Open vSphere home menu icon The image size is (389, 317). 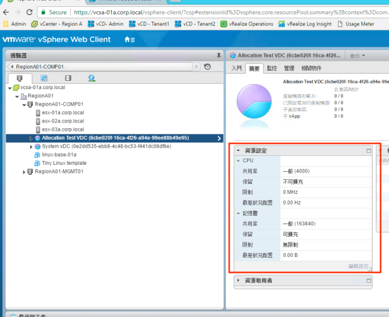129,39
